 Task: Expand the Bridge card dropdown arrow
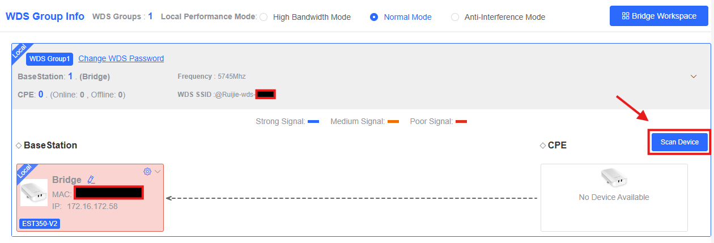click(x=158, y=171)
